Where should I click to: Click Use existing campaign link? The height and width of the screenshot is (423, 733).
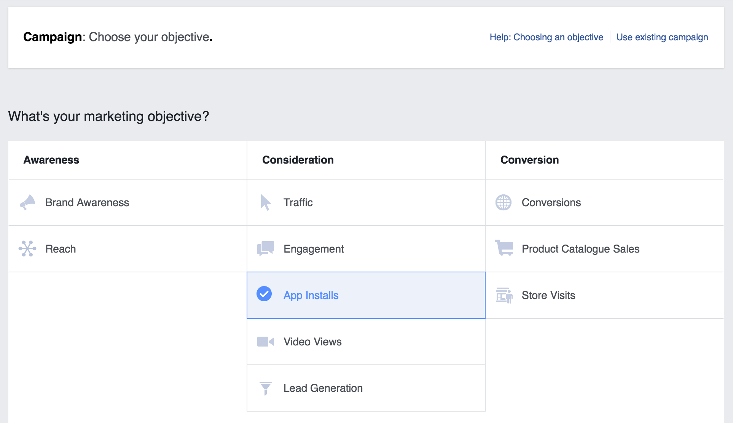[x=662, y=37]
